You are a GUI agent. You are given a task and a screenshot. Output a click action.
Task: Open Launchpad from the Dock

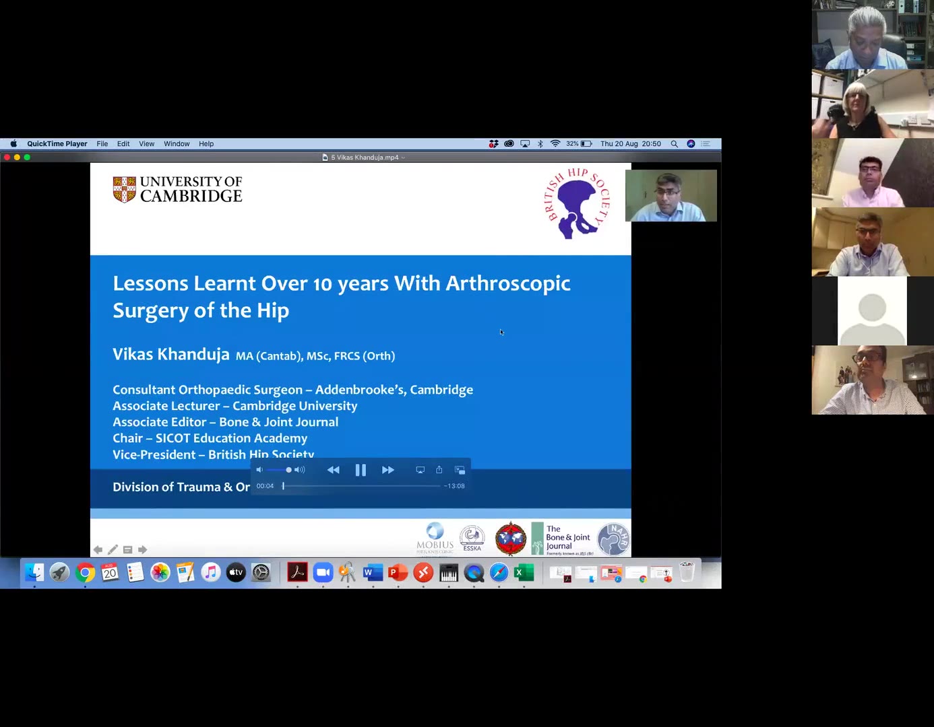pyautogui.click(x=59, y=572)
